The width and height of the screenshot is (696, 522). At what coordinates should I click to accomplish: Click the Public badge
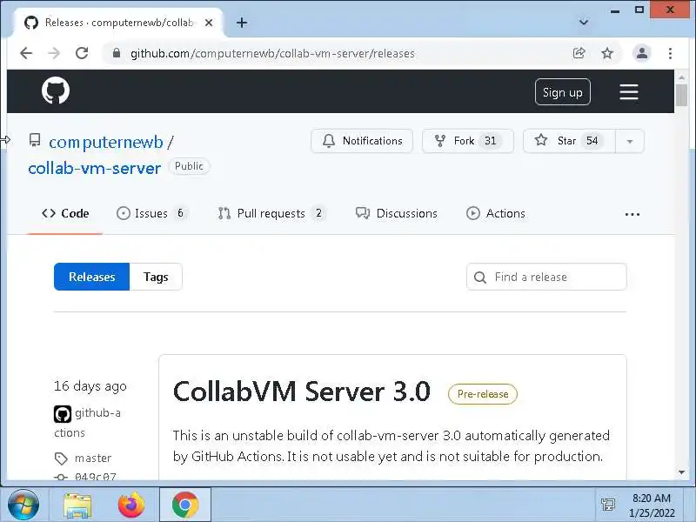pyautogui.click(x=189, y=166)
